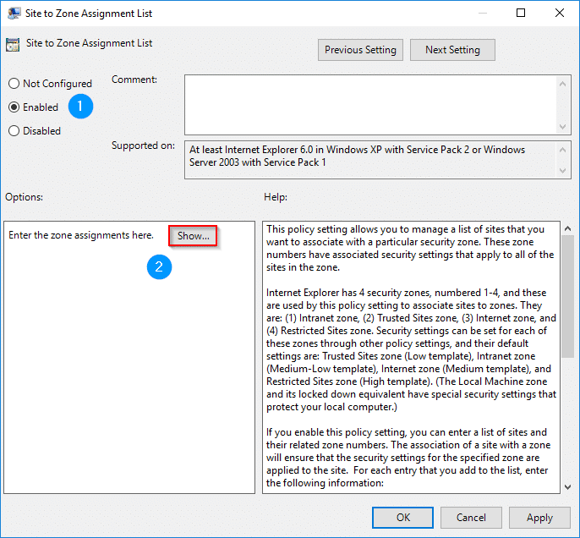
Task: Click the 'Comment:' label
Action: [x=134, y=80]
